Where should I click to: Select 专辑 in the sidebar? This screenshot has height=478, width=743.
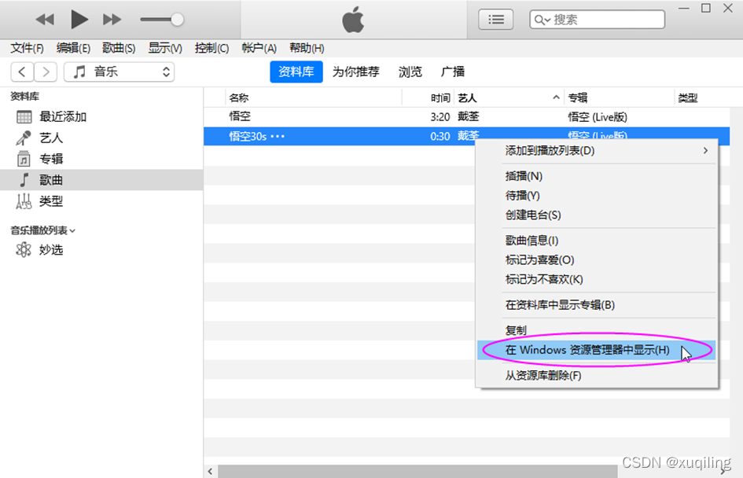pyautogui.click(x=101, y=159)
